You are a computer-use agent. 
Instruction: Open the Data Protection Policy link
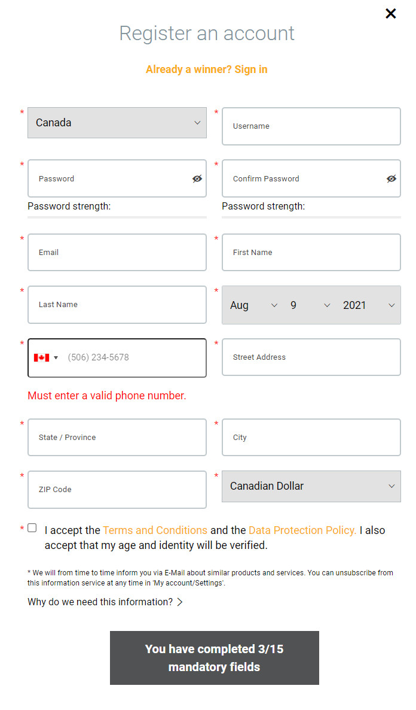(302, 530)
